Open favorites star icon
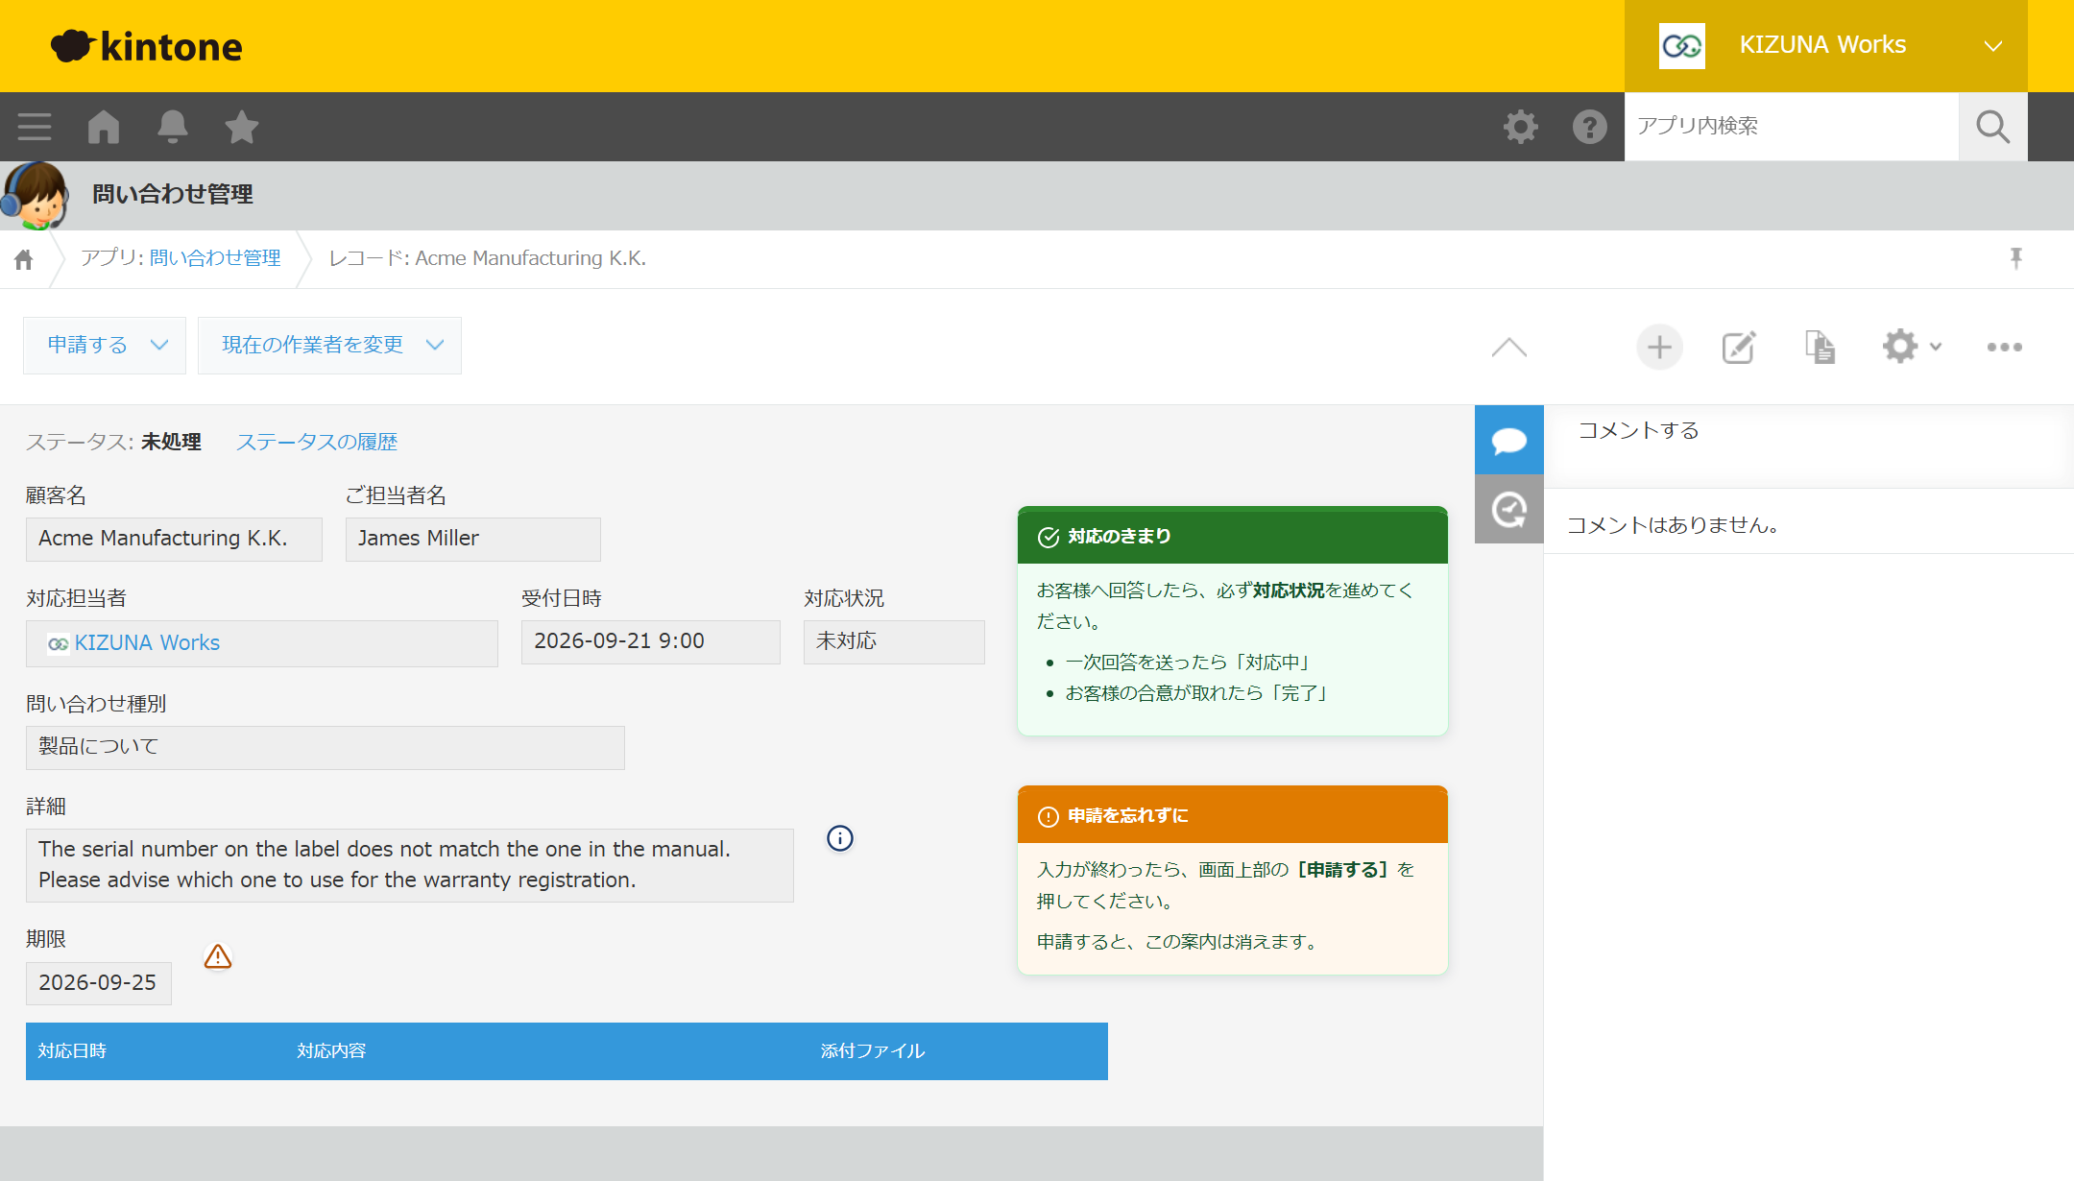 tap(242, 127)
